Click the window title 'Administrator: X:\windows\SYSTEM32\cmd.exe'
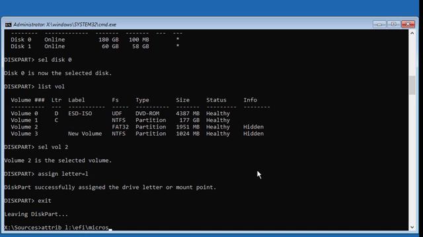 click(x=65, y=24)
